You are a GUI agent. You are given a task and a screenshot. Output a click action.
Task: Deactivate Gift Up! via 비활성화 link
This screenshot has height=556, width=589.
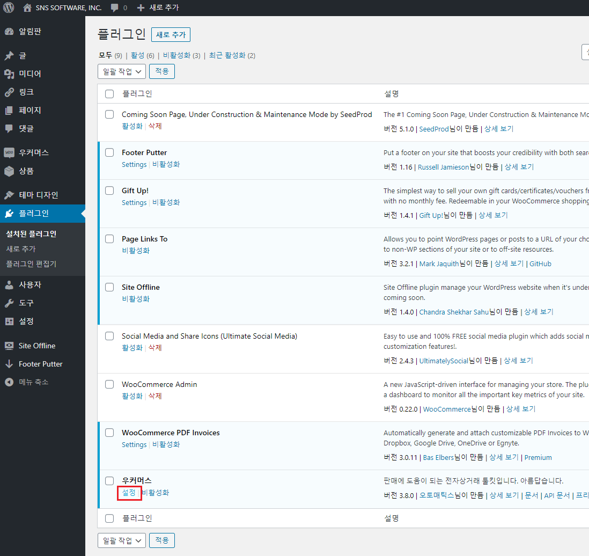tap(166, 202)
